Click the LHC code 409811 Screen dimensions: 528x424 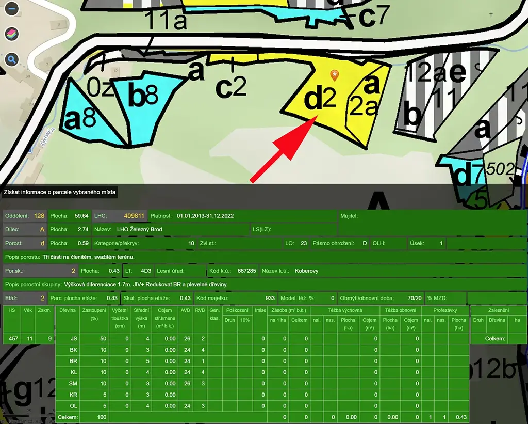click(134, 215)
